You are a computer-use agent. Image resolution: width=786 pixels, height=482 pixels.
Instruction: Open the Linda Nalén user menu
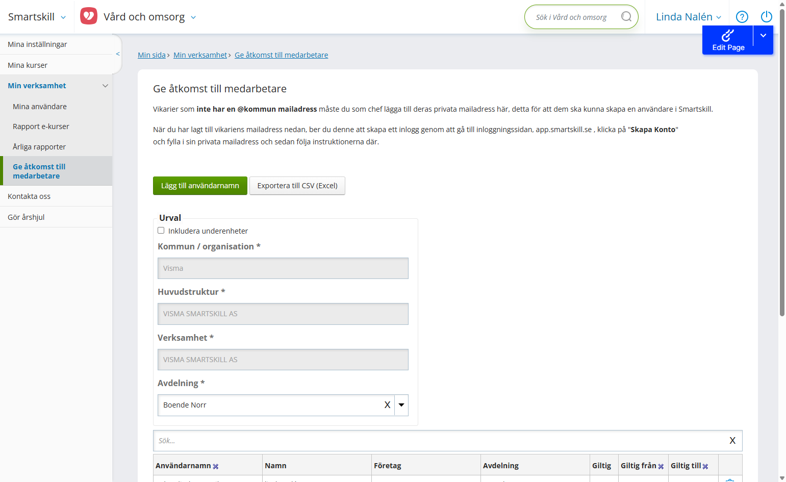[689, 17]
